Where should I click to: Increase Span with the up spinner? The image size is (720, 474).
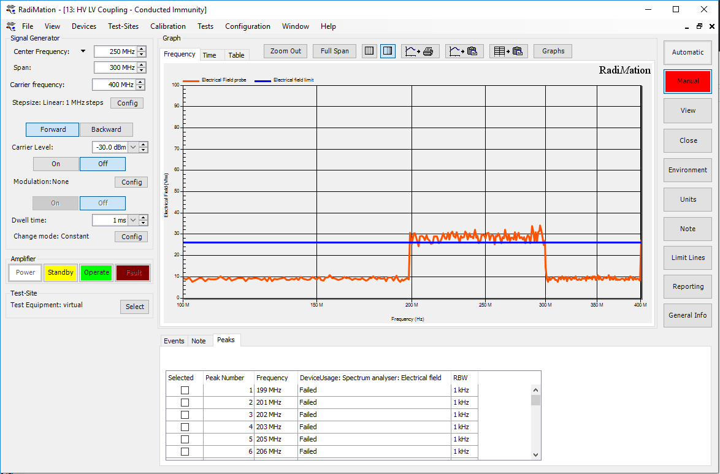click(x=142, y=65)
